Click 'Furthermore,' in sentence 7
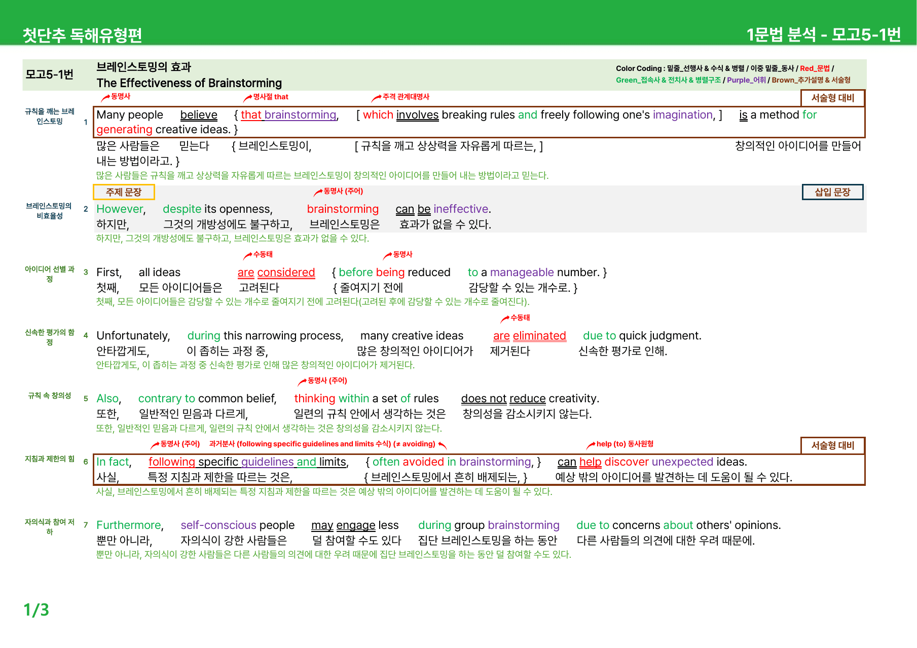 tap(130, 525)
